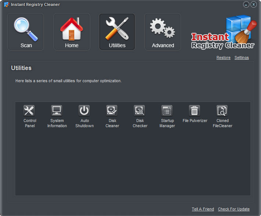Launch the Startup Manager icon
This screenshot has height=216, width=261.
(167, 111)
